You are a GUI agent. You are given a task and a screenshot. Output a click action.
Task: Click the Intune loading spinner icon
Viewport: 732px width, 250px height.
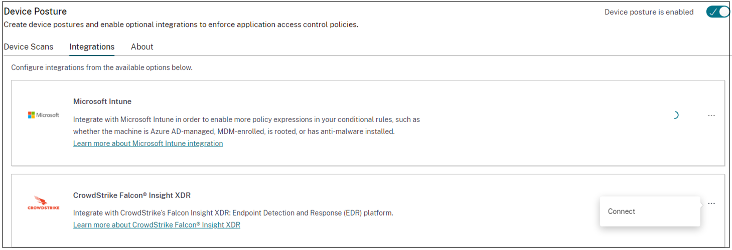675,115
